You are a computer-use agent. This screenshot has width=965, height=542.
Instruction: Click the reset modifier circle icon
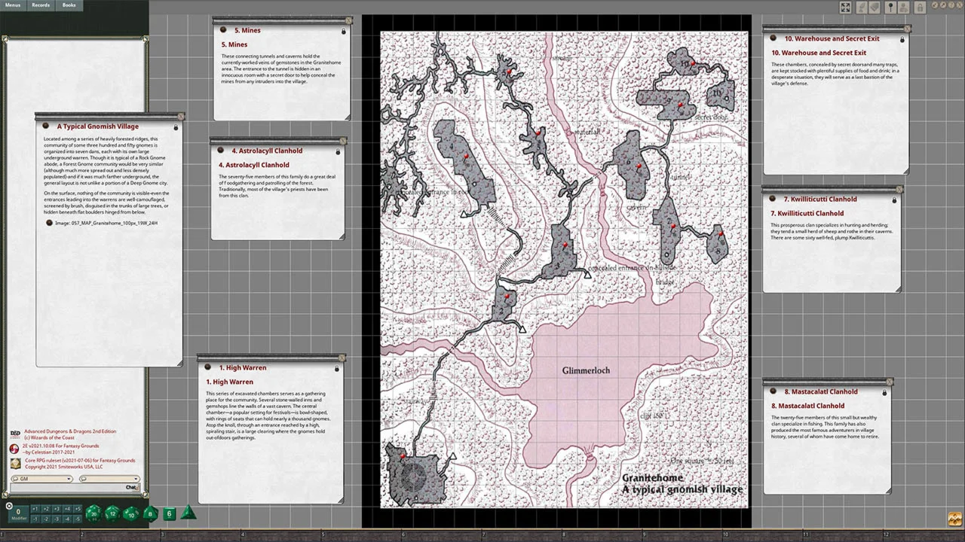coord(9,506)
